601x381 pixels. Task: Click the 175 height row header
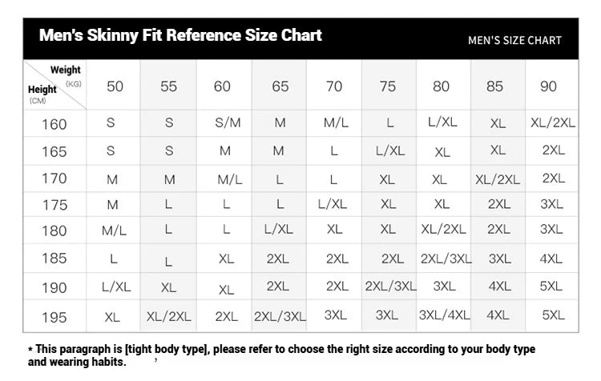click(x=54, y=205)
